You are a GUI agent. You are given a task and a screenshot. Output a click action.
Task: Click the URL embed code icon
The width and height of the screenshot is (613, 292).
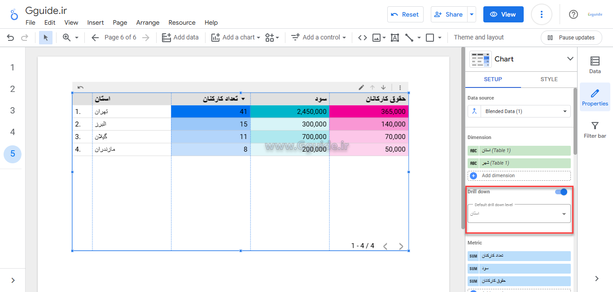pyautogui.click(x=362, y=38)
